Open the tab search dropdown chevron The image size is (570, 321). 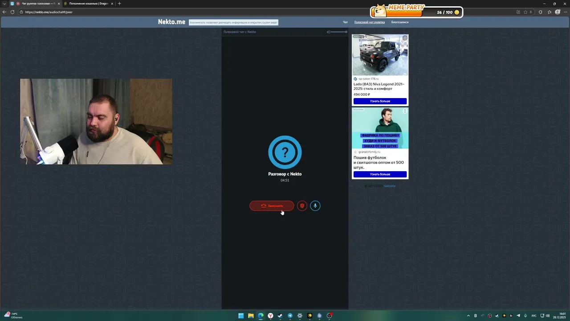(x=4, y=4)
